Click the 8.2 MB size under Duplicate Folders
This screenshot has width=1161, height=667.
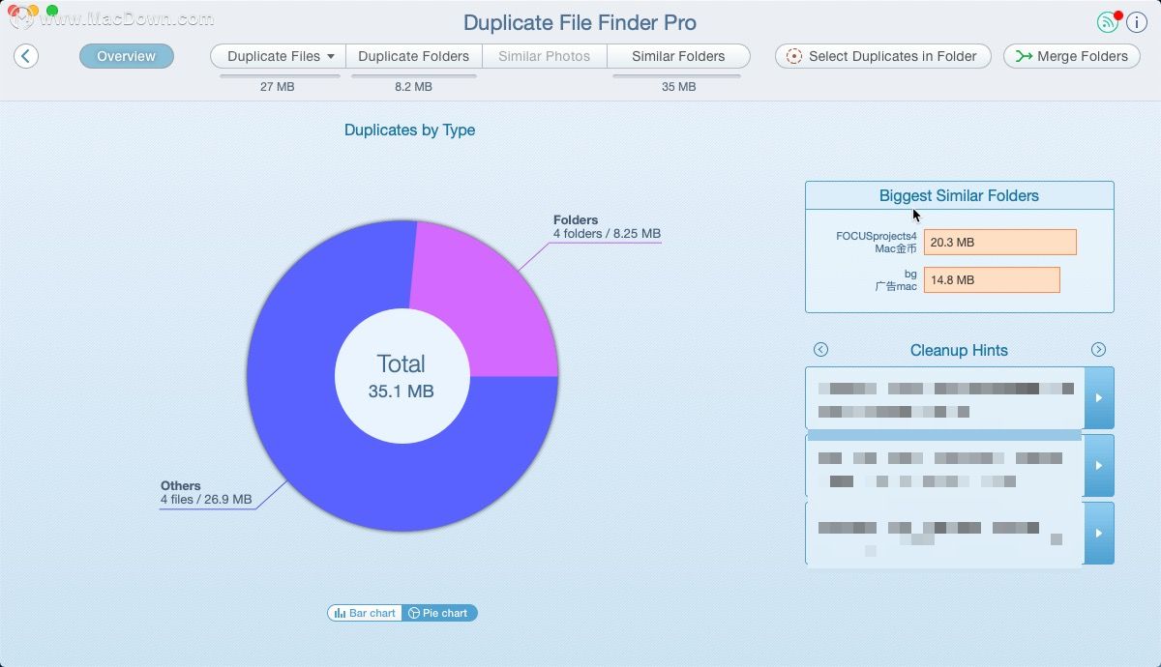[413, 87]
